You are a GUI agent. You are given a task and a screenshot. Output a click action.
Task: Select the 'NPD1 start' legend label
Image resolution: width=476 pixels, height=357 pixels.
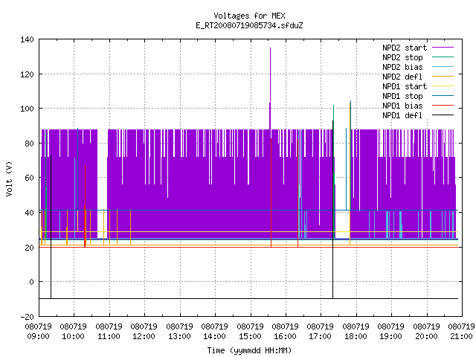click(405, 86)
